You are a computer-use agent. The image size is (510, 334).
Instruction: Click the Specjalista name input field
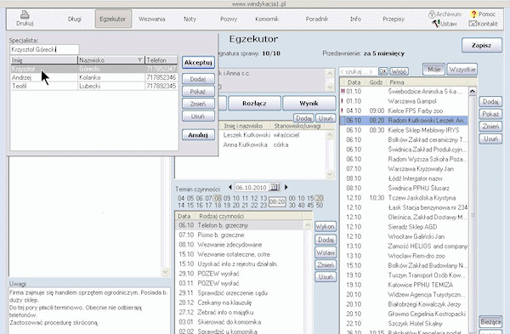tap(44, 50)
